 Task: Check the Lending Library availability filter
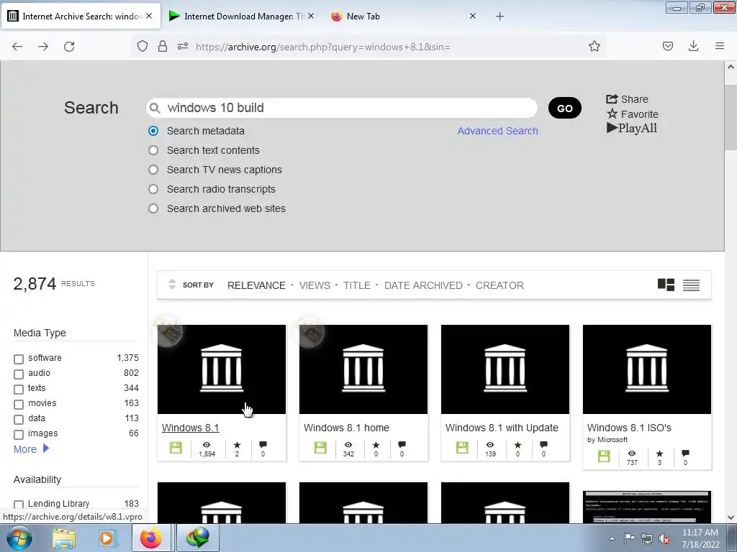(x=19, y=505)
